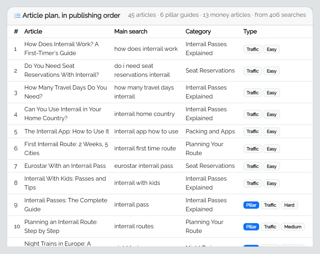Click the Easy badge in the Eurostar row
320x254 pixels.
coord(271,166)
